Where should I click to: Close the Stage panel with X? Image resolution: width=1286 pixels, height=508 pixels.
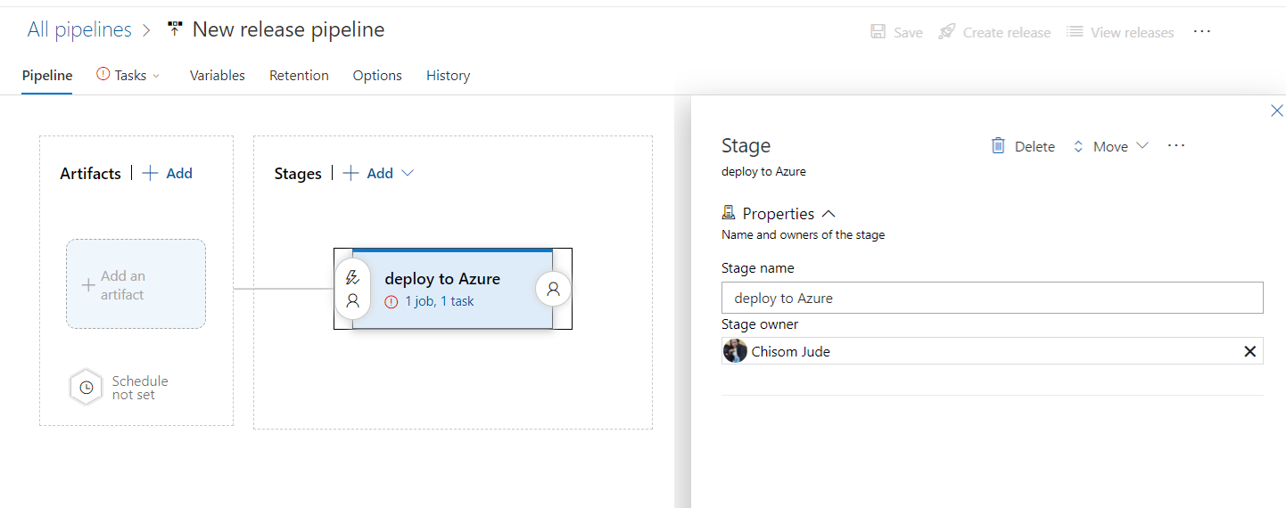[1276, 111]
